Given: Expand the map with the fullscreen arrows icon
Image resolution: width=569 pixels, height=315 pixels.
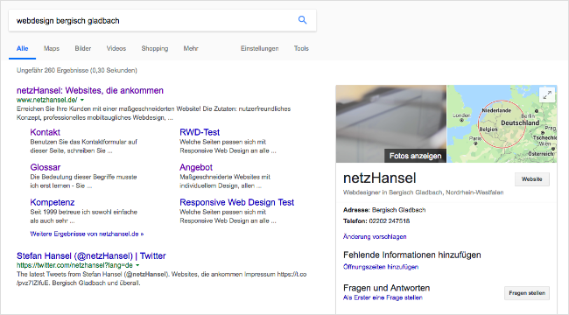Looking at the screenshot, I should click(x=547, y=95).
